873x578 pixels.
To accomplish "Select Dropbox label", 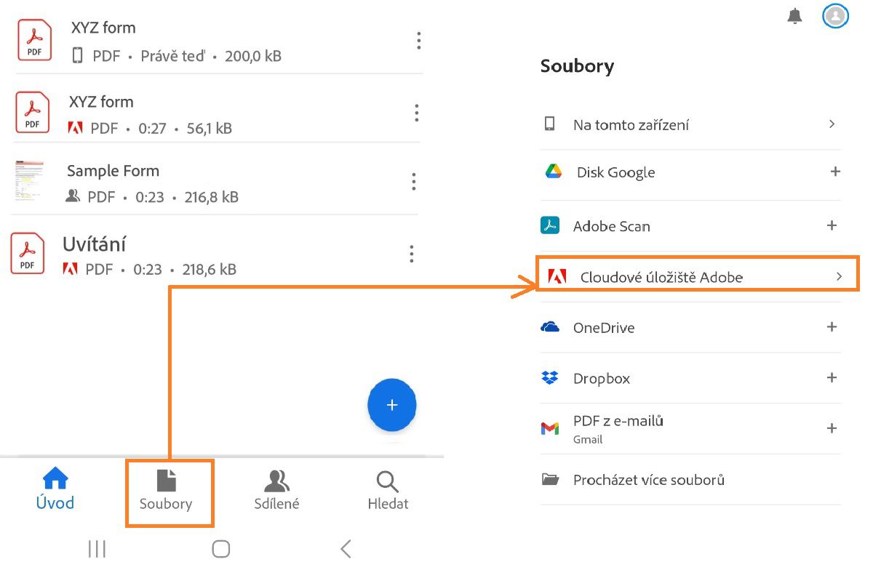I will (602, 379).
